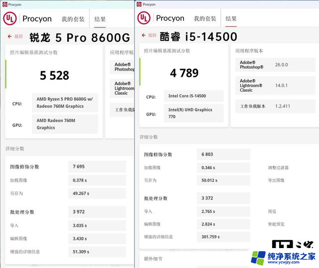Open 结果 tab in left window
This screenshot has width=319, height=268.
(x=100, y=19)
